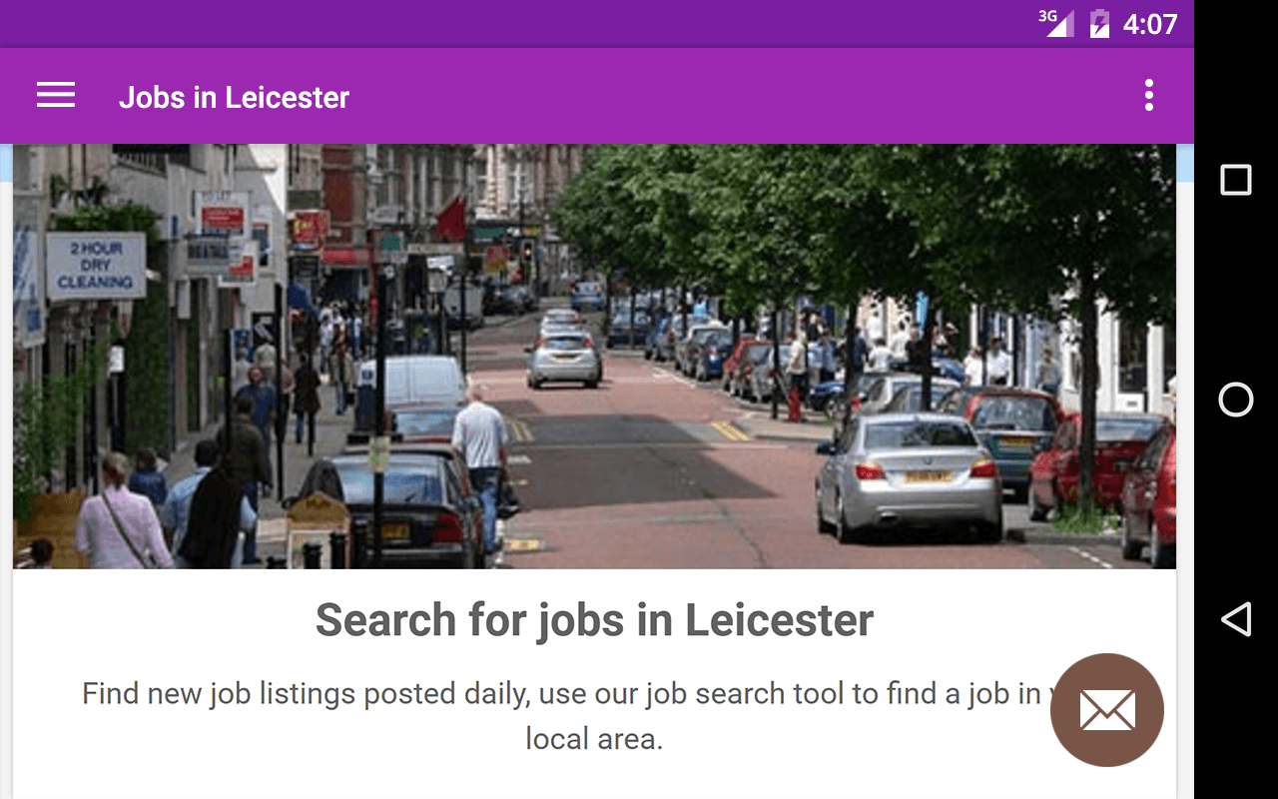The image size is (1278, 799).
Task: Open the hamburger navigation menu
Action: click(x=56, y=96)
